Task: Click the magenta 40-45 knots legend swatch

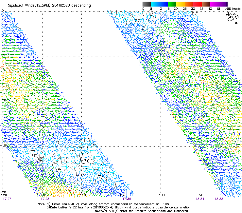Action: click(x=215, y=4)
